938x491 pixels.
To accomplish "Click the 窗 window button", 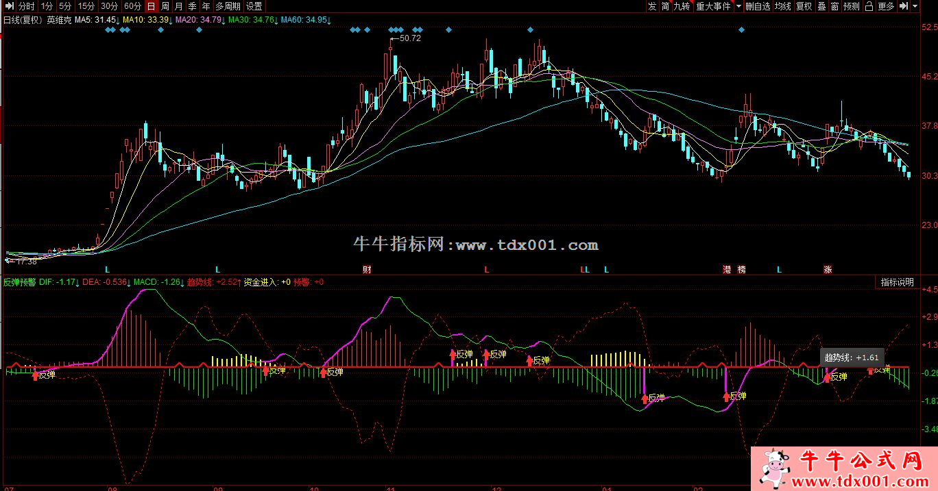I will click(x=834, y=6).
